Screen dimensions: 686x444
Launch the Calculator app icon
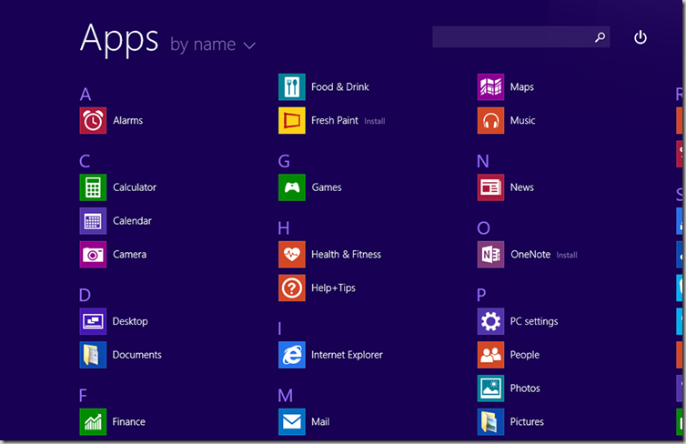pyautogui.click(x=93, y=187)
